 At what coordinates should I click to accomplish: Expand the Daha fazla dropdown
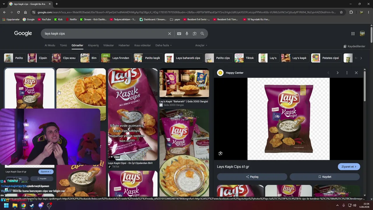tap(163, 45)
